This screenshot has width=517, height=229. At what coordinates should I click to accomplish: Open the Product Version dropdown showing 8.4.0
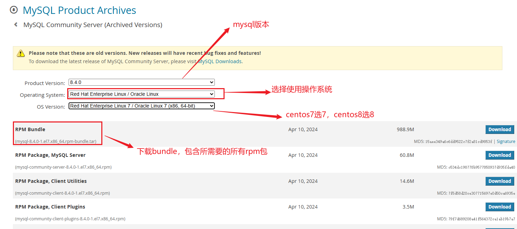141,83
